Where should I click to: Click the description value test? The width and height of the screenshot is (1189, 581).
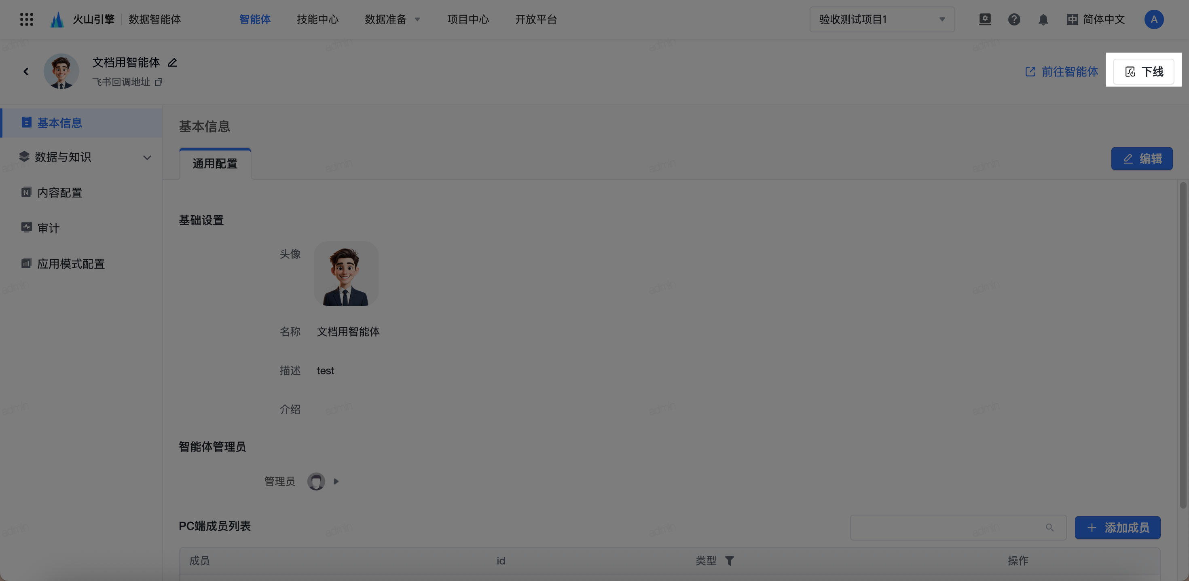click(x=326, y=371)
